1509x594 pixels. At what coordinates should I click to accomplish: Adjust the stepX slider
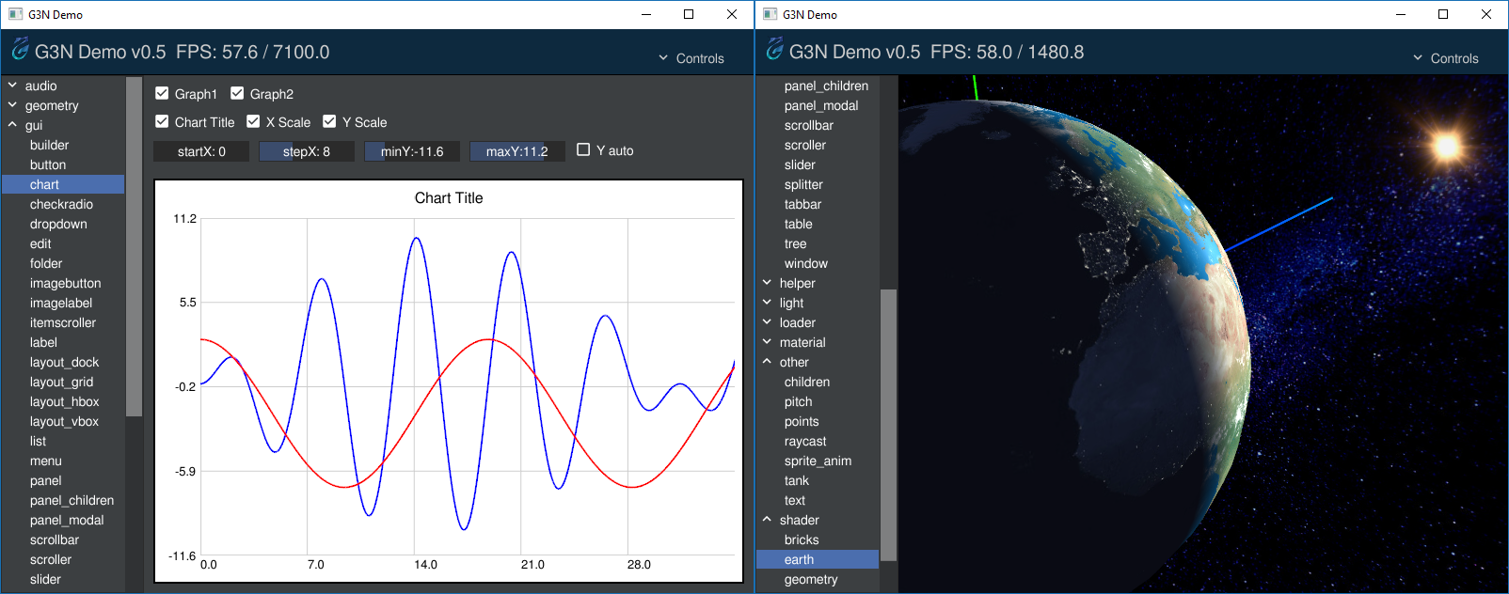(x=307, y=151)
